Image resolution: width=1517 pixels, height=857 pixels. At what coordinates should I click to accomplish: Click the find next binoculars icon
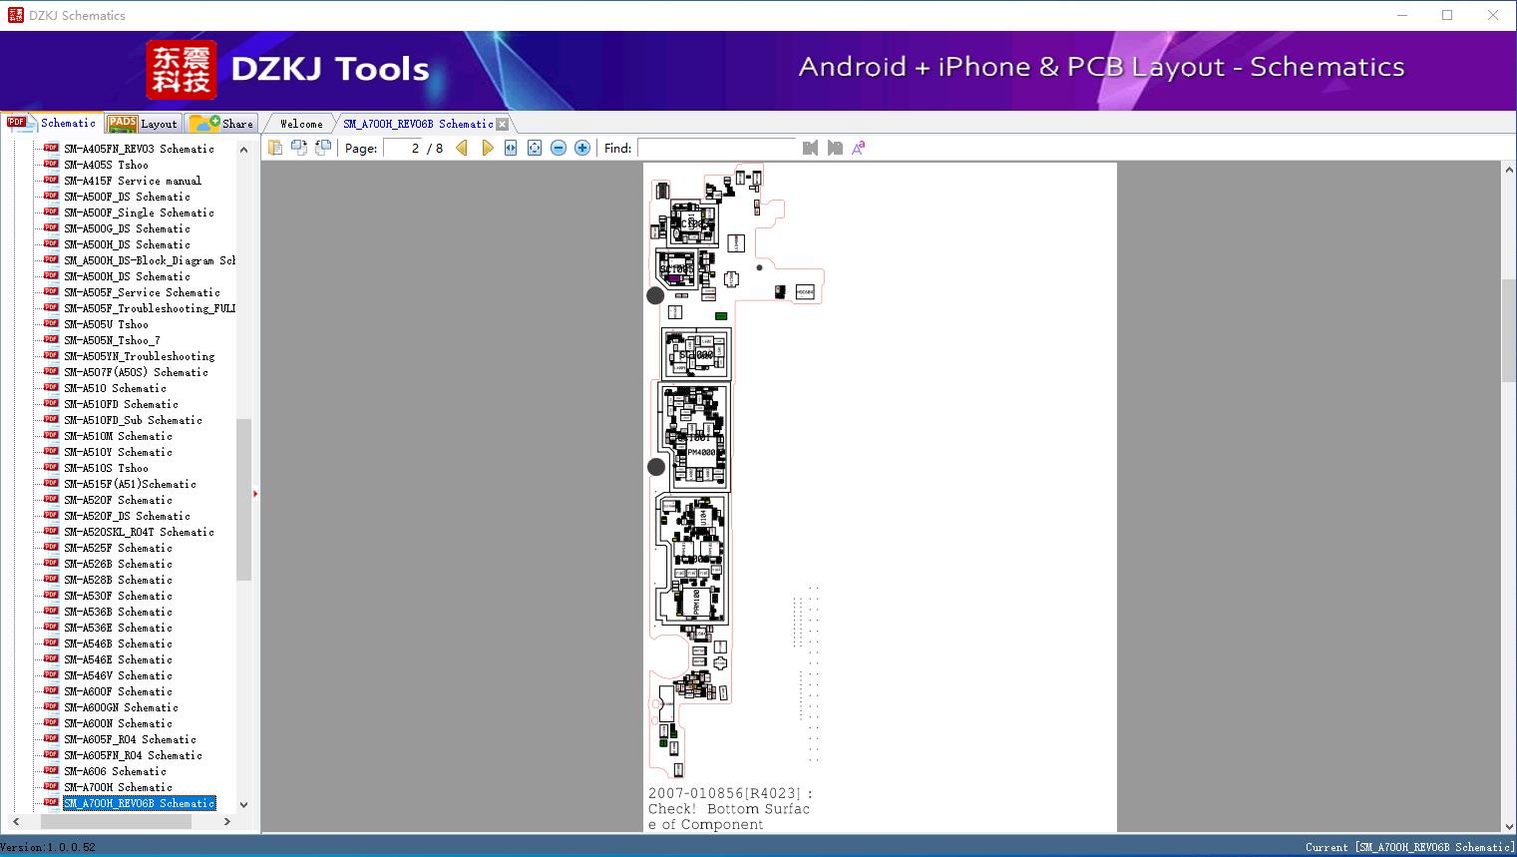tap(835, 148)
